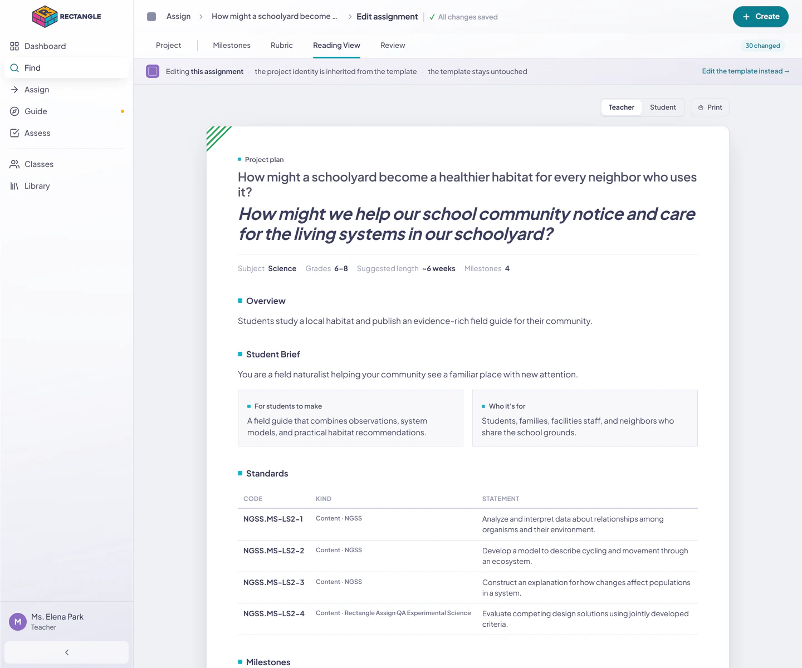Click the purple assignment icon in banner
802x668 pixels.
(153, 71)
